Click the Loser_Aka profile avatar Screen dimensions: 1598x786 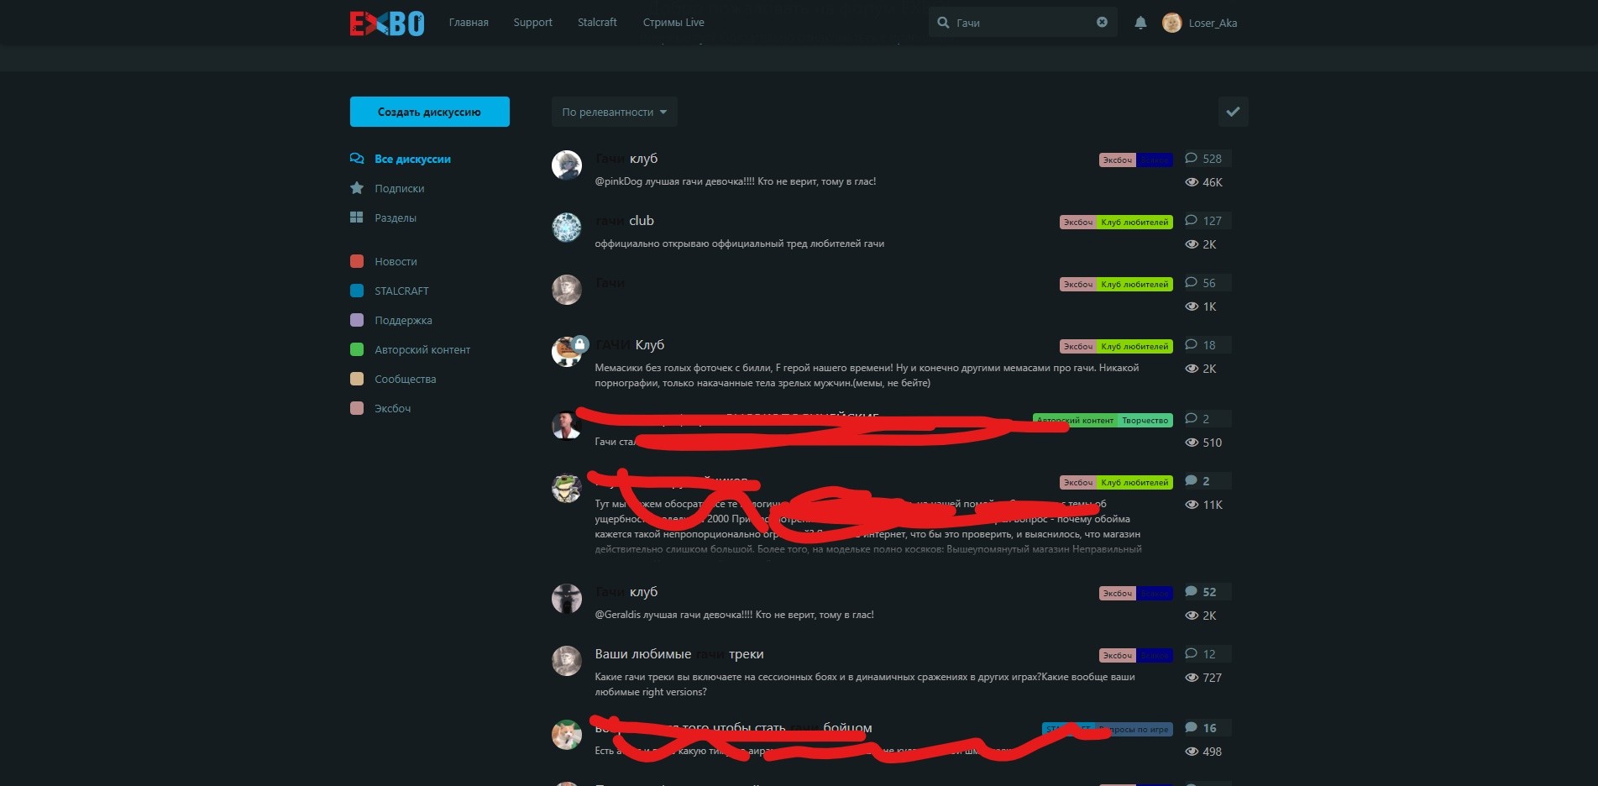point(1171,23)
